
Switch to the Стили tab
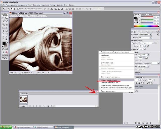(x=150, y=15)
